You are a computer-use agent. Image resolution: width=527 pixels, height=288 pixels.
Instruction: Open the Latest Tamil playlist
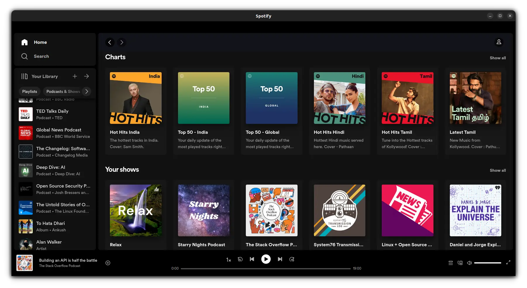pyautogui.click(x=476, y=111)
